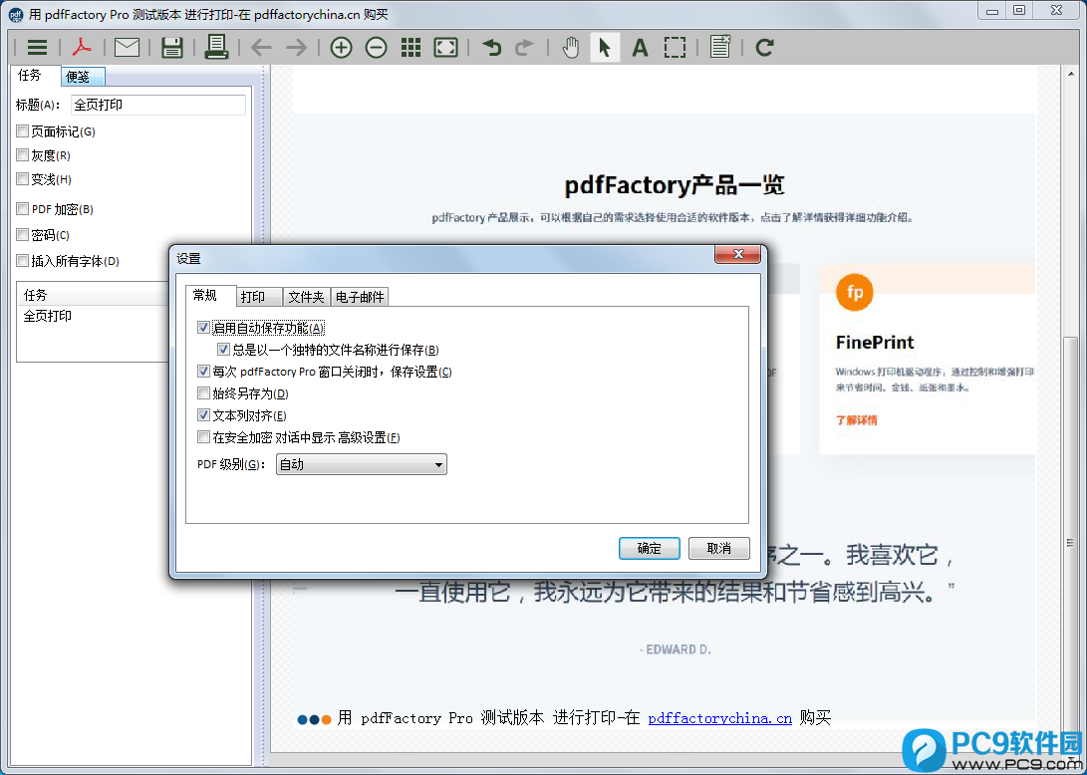Select the arrow pointer tool
This screenshot has height=775, width=1087.
point(605,47)
